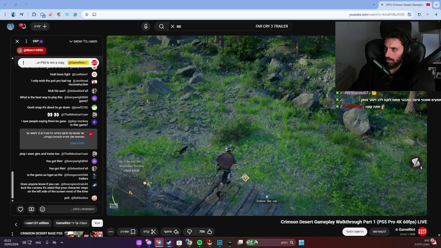Click the Grammarly extension icon
This screenshot has width=441, height=248.
(x=75, y=14)
